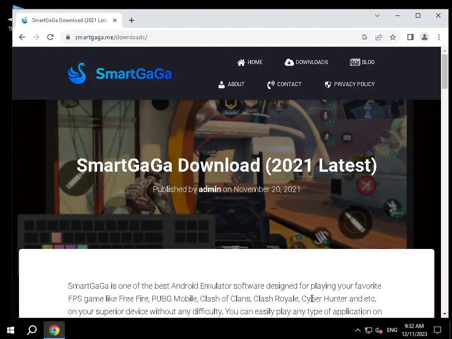Click the Google icon in the address bar
452x339 pixels.
point(364,37)
